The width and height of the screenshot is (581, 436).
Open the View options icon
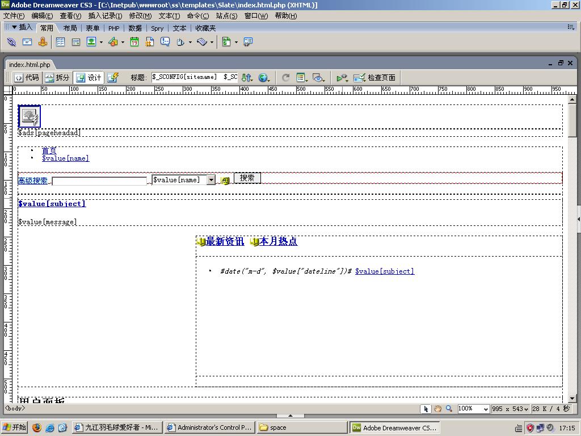click(x=302, y=77)
